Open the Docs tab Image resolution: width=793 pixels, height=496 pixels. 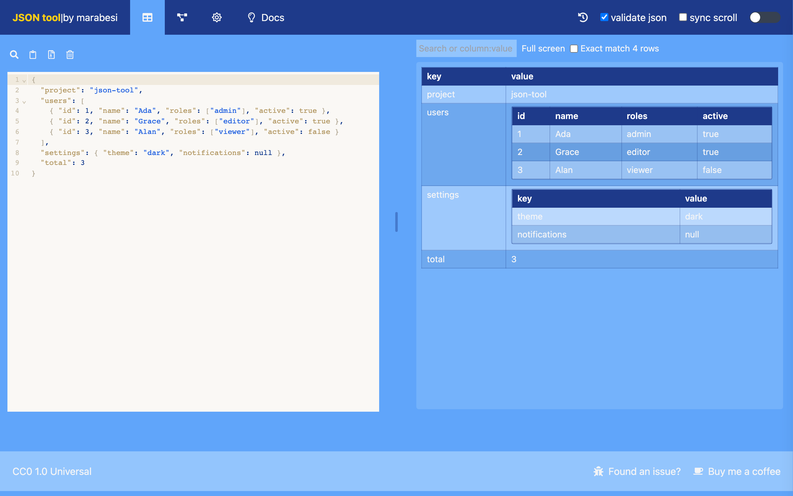pyautogui.click(x=265, y=17)
